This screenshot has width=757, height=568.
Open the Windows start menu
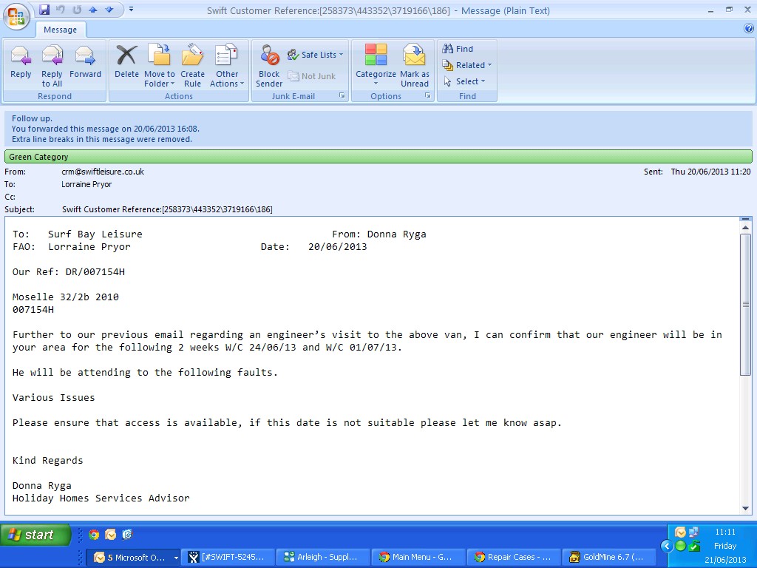coord(35,535)
